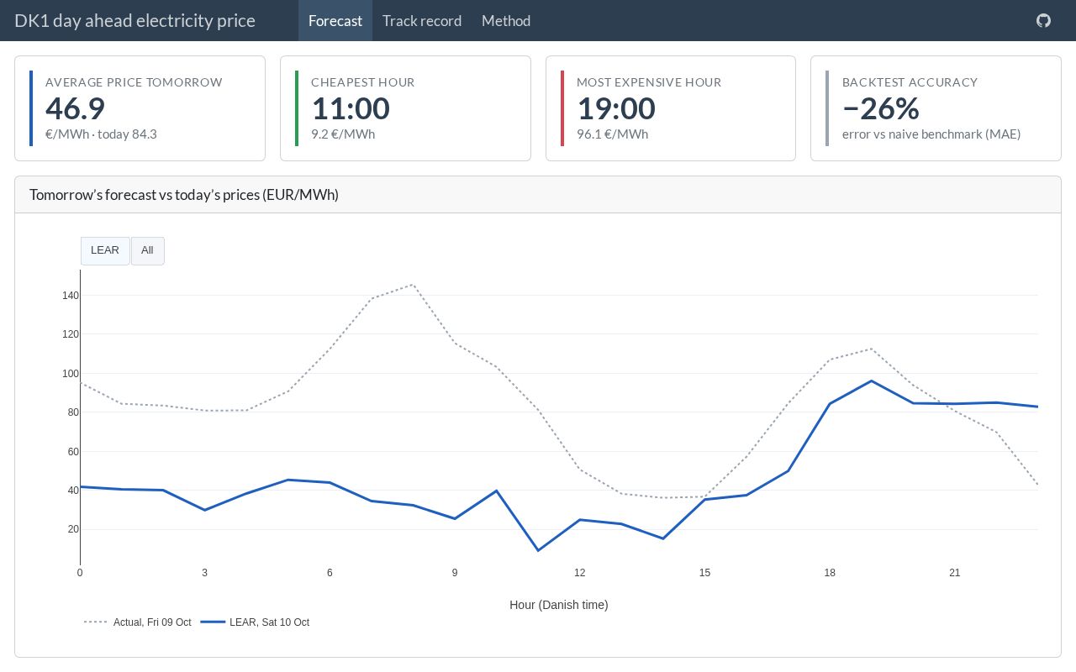Click the x-axis tick label 12
The height and width of the screenshot is (672, 1076).
tap(580, 573)
